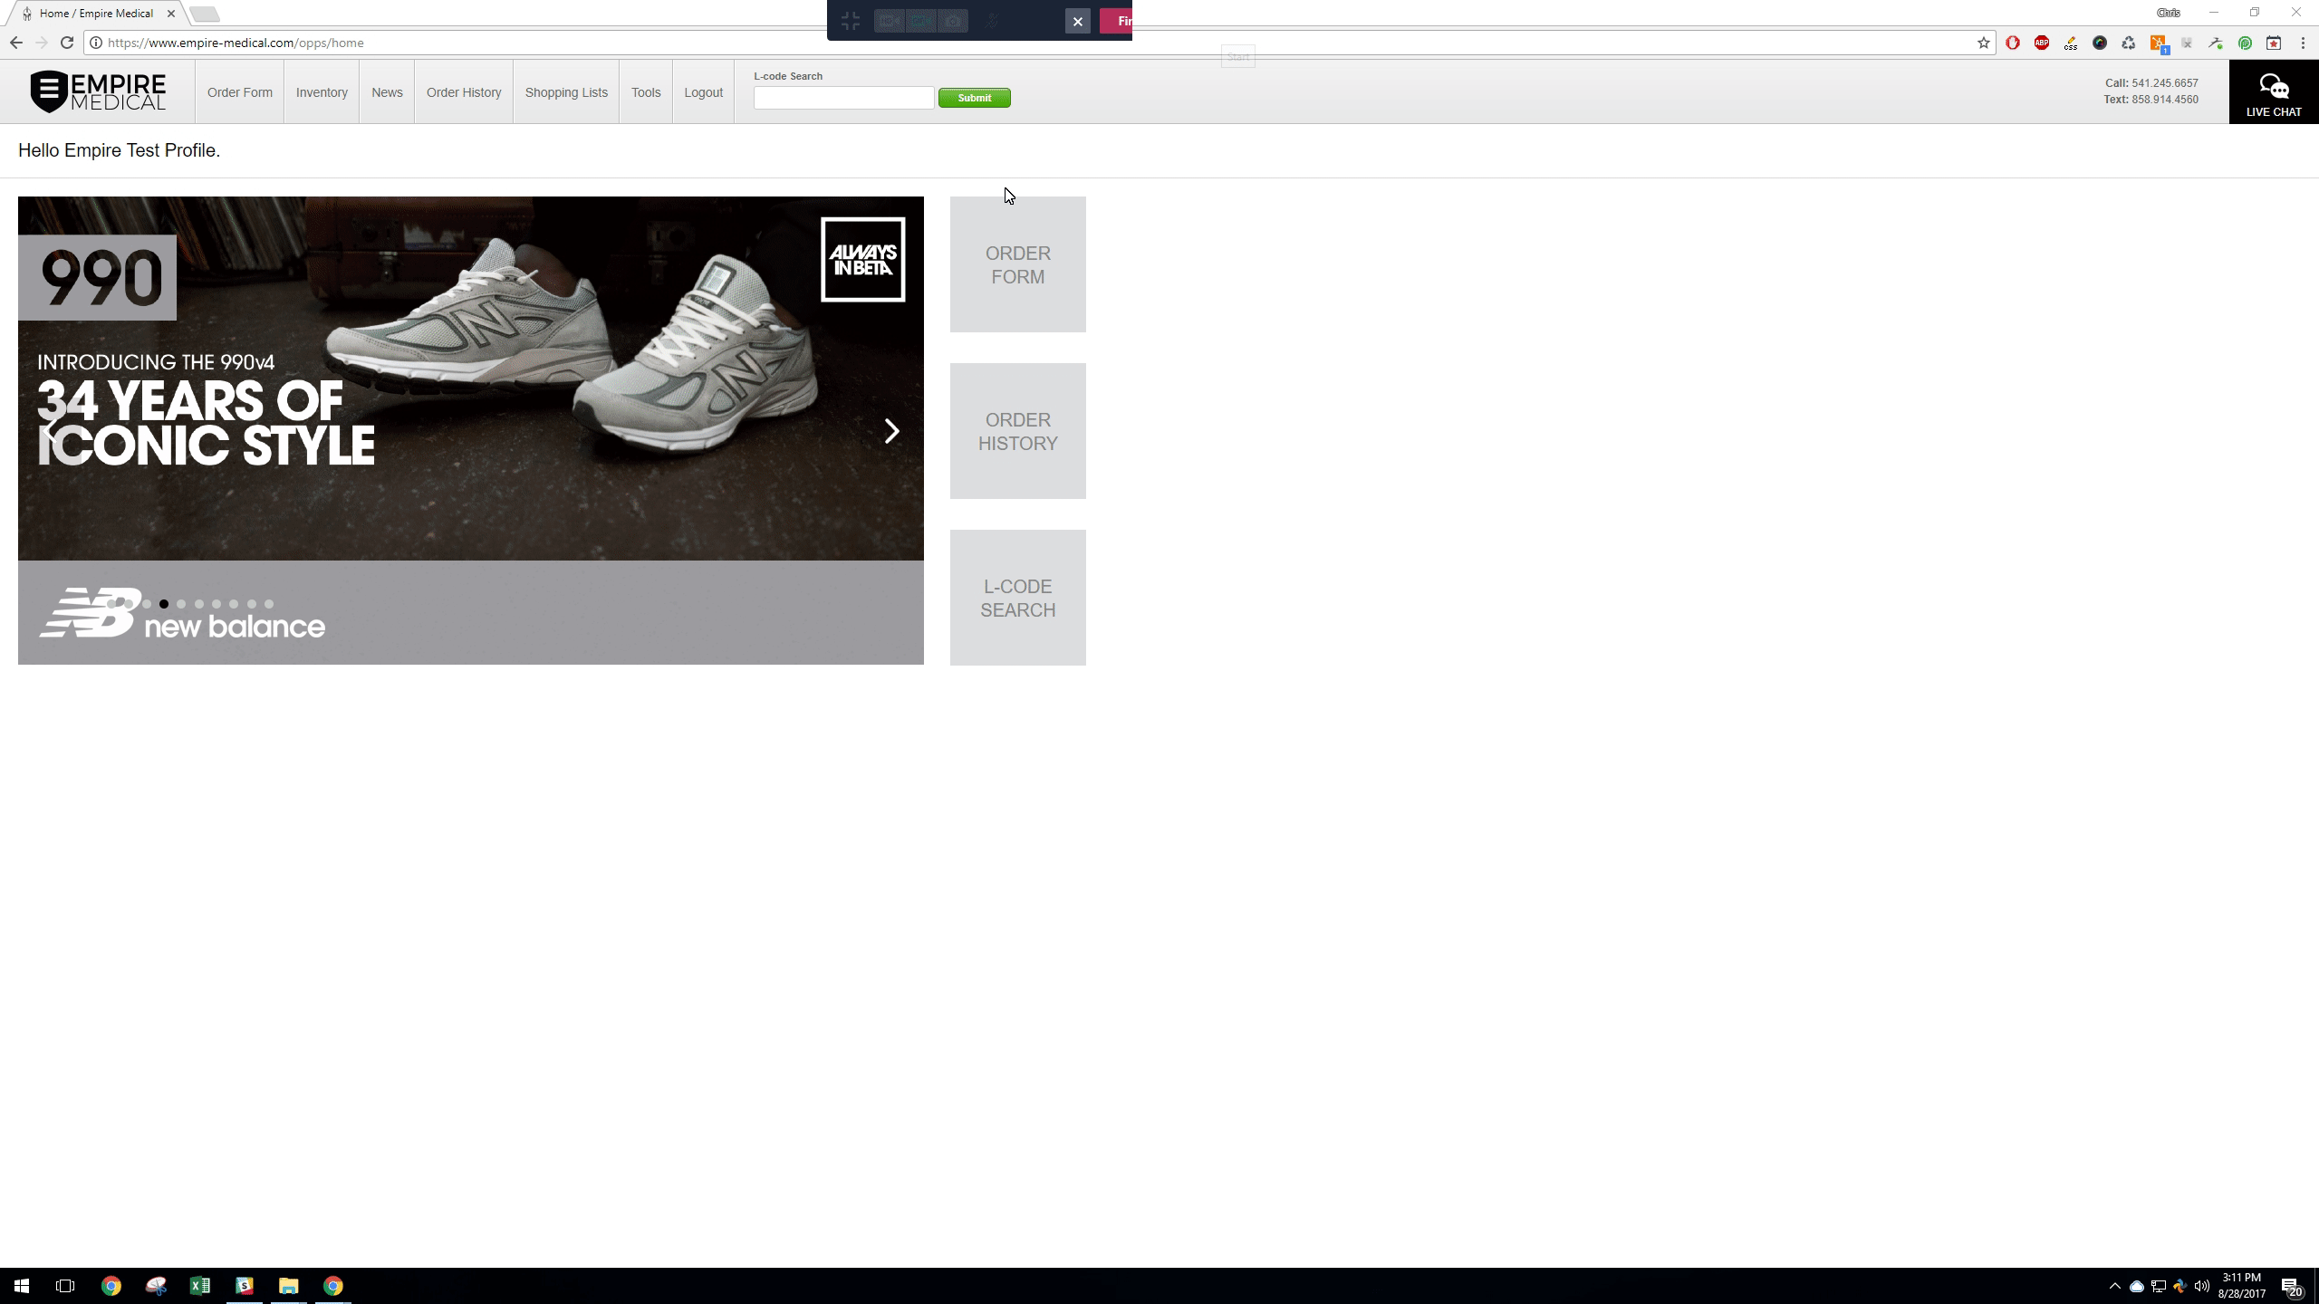Screen dimensions: 2319x1304
Task: Close the Home / Empire Medical tab
Action: pos(171,14)
